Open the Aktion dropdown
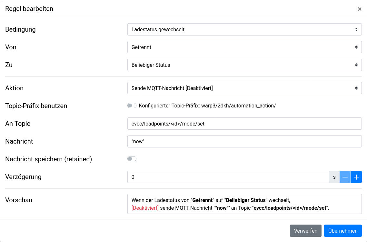The width and height of the screenshot is (367, 242). pos(244,88)
